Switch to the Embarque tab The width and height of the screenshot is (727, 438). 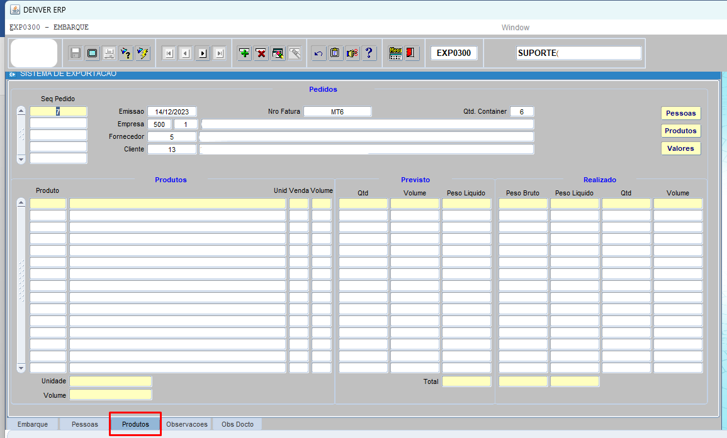coord(33,424)
